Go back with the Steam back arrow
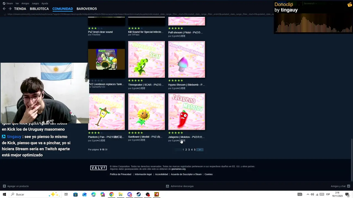The width and height of the screenshot is (353, 198). pyautogui.click(x=4, y=9)
